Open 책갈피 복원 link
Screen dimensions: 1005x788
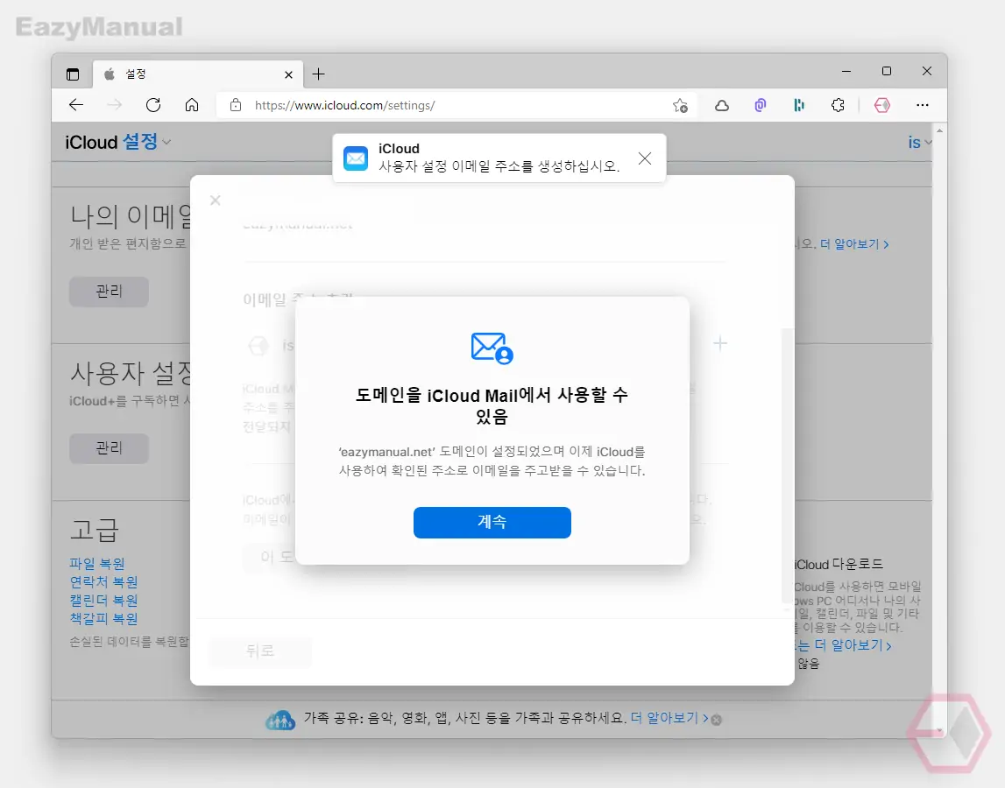[x=104, y=618]
